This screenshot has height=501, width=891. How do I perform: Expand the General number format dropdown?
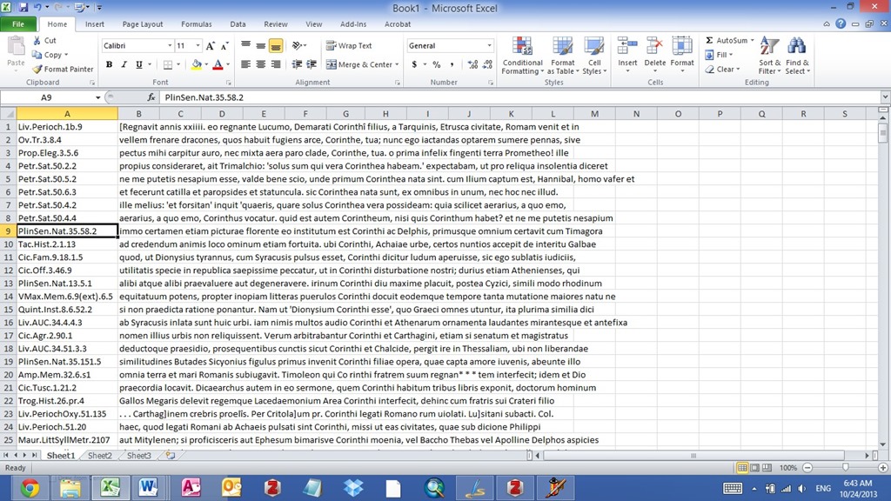click(x=489, y=45)
